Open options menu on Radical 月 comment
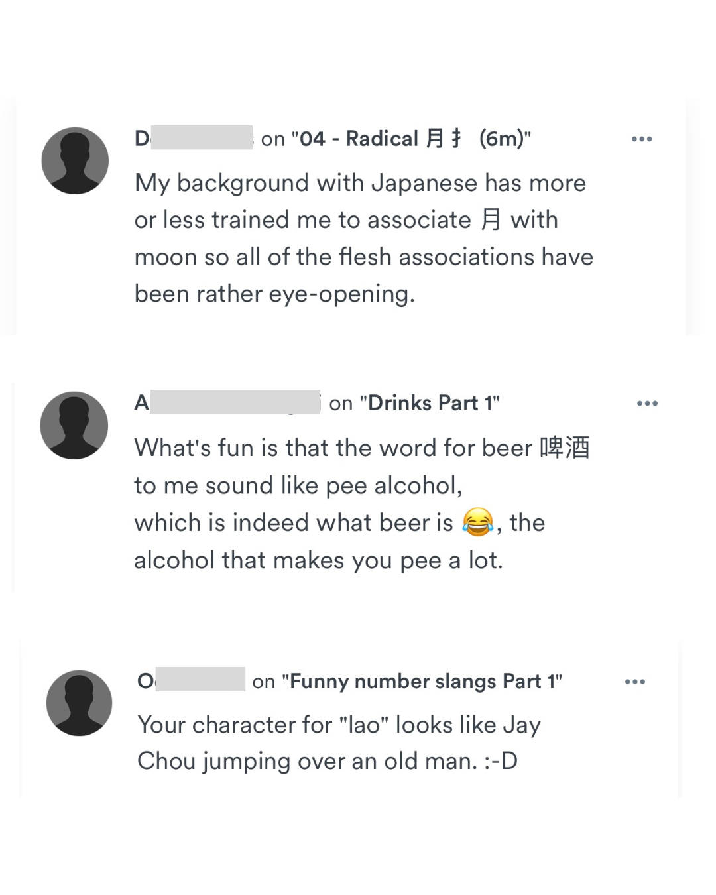This screenshot has height=895, width=716. pyautogui.click(x=641, y=139)
